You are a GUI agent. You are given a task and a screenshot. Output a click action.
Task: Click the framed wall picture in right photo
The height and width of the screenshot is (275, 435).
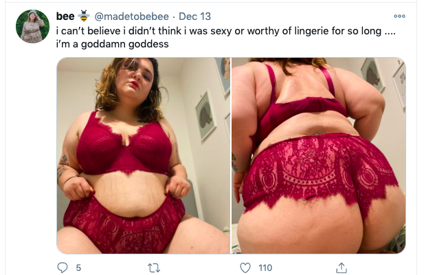tap(372, 75)
